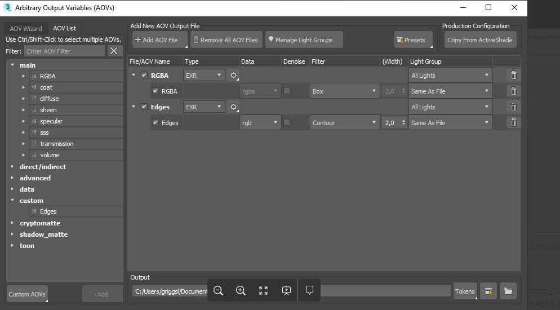
Task: Expand the data group
Action: [x=12, y=189]
